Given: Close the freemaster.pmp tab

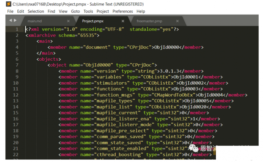Looking at the screenshot, I should click(x=177, y=21).
